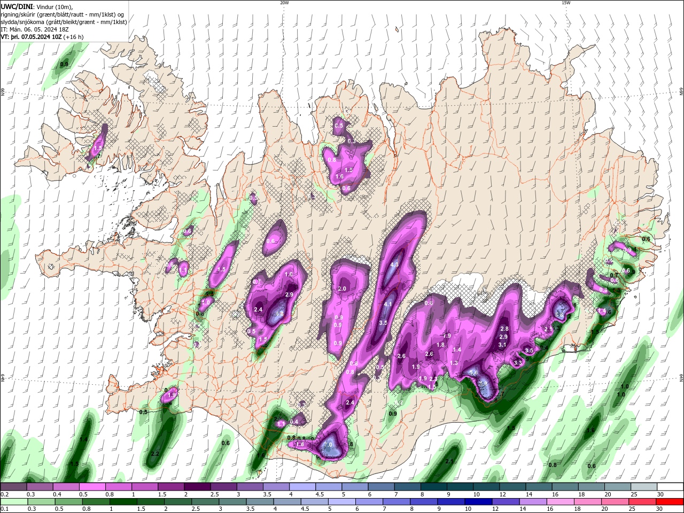Image resolution: width=684 pixels, height=513 pixels.
Task: Click the 3.3 precipitation value on the map
Action: [517, 363]
